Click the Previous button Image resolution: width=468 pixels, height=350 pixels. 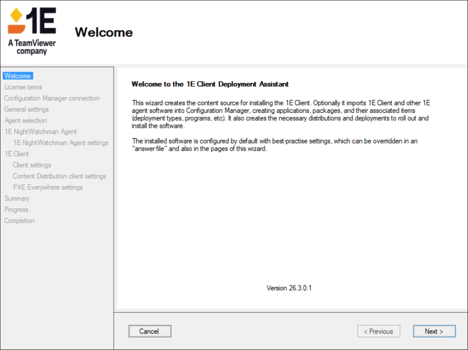pyautogui.click(x=379, y=331)
